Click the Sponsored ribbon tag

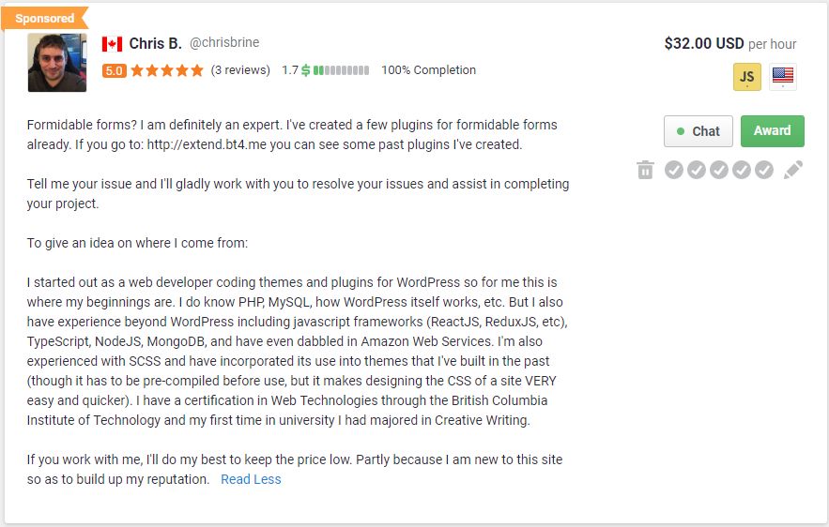point(44,18)
